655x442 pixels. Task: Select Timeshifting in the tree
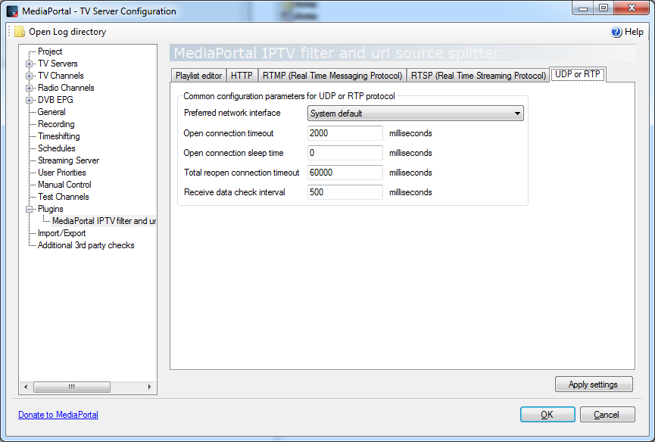[59, 136]
